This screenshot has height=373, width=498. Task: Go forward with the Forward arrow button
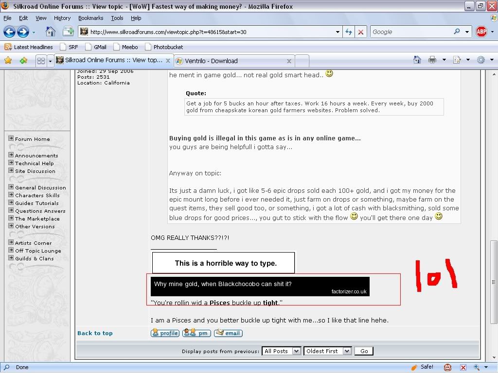pos(23,32)
